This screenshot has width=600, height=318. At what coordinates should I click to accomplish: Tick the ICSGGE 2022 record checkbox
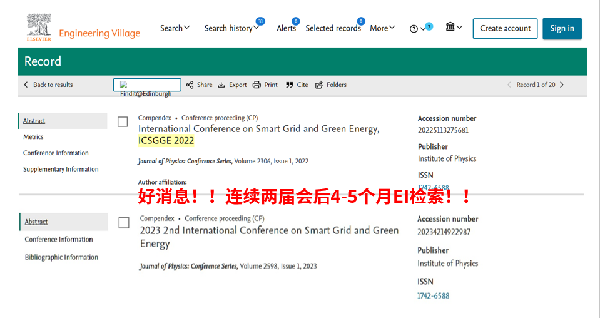[123, 121]
